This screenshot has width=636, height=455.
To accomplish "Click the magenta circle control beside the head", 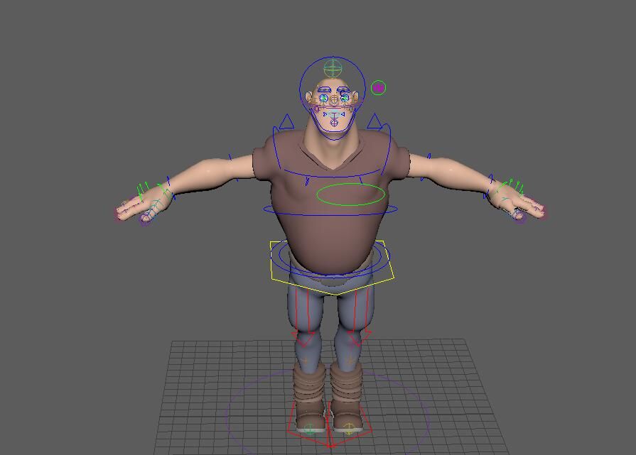I will (x=378, y=87).
